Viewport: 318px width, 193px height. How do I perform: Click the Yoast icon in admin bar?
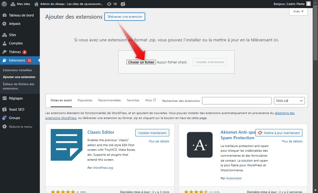[x=123, y=4]
